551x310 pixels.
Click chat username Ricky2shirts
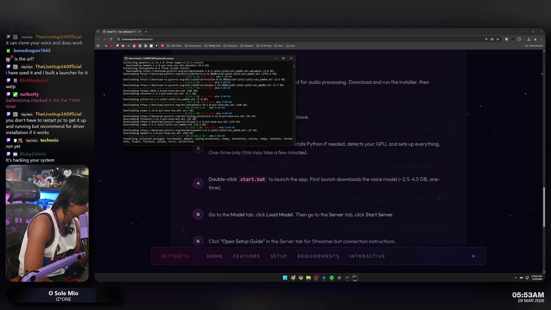tap(33, 154)
